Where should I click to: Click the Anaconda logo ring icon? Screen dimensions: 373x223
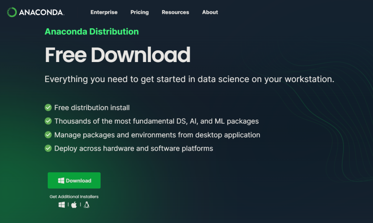click(12, 12)
